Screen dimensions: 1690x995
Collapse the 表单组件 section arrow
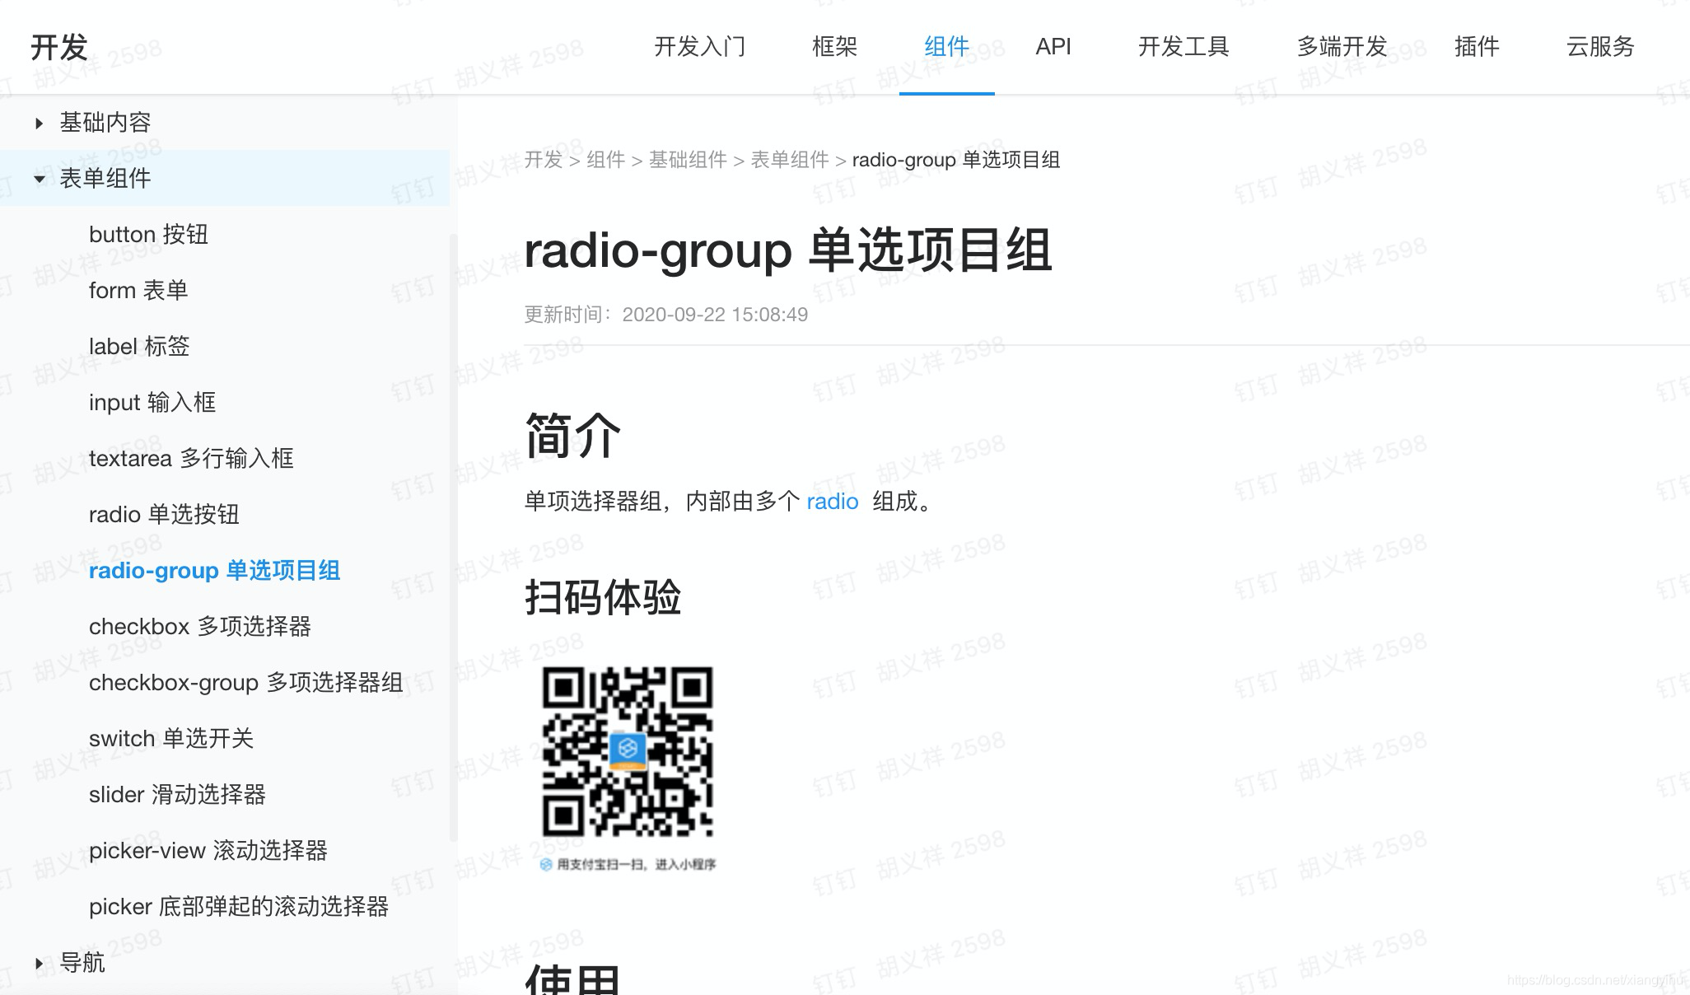point(39,179)
